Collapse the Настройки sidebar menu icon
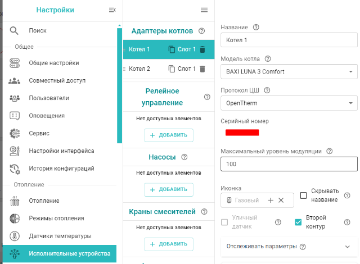 [x=112, y=10]
